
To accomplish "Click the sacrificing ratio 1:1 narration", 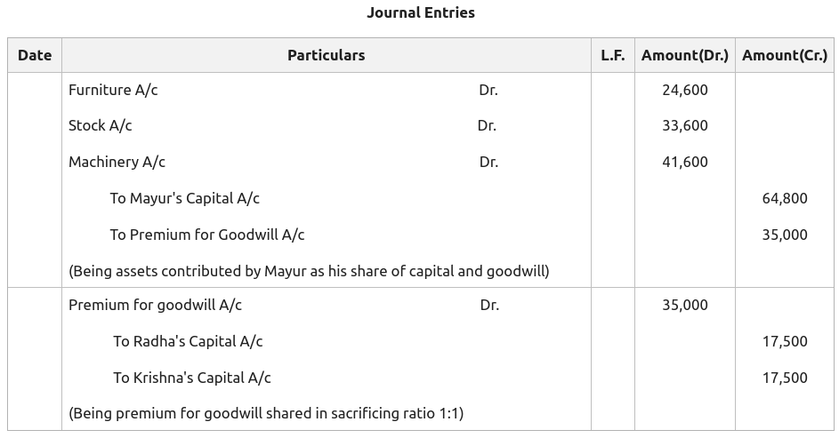I will tap(266, 413).
